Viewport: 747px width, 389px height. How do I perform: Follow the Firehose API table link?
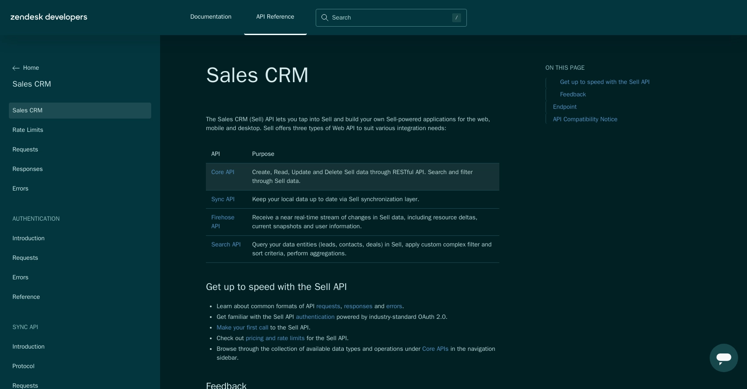point(223,222)
